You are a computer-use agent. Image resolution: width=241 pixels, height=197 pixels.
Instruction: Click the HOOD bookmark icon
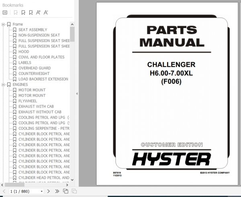[x=14, y=52]
